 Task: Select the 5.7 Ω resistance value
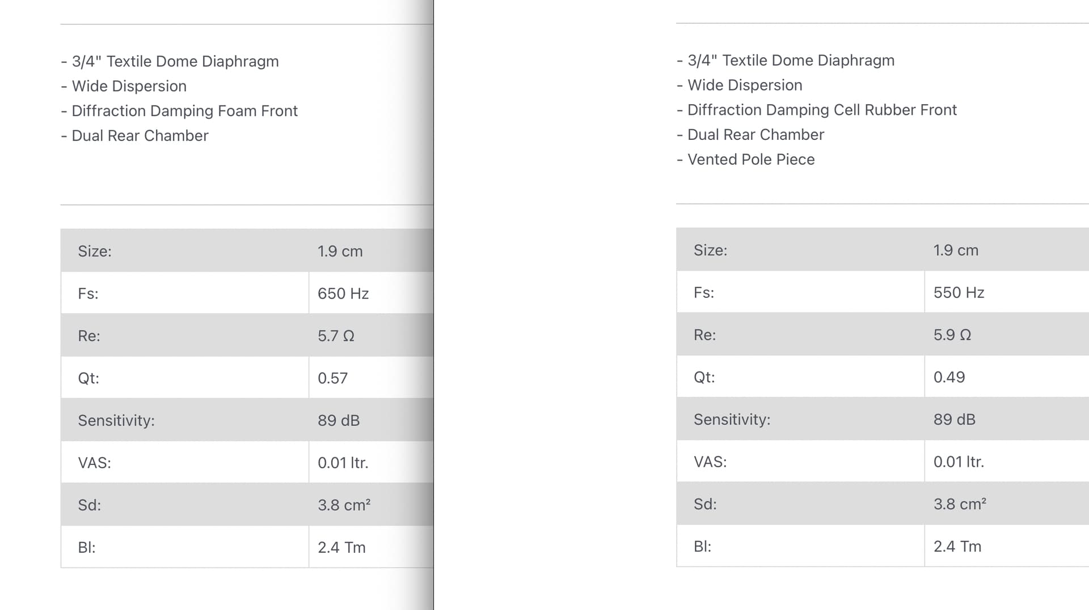(336, 336)
